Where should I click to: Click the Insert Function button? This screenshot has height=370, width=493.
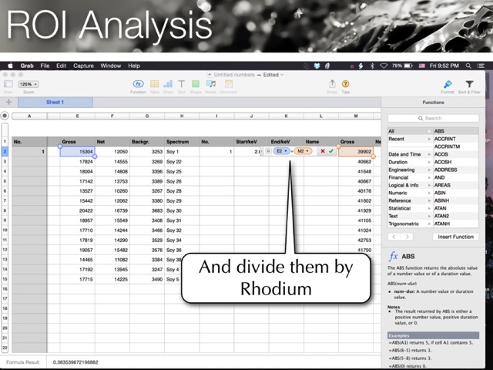pyautogui.click(x=455, y=237)
